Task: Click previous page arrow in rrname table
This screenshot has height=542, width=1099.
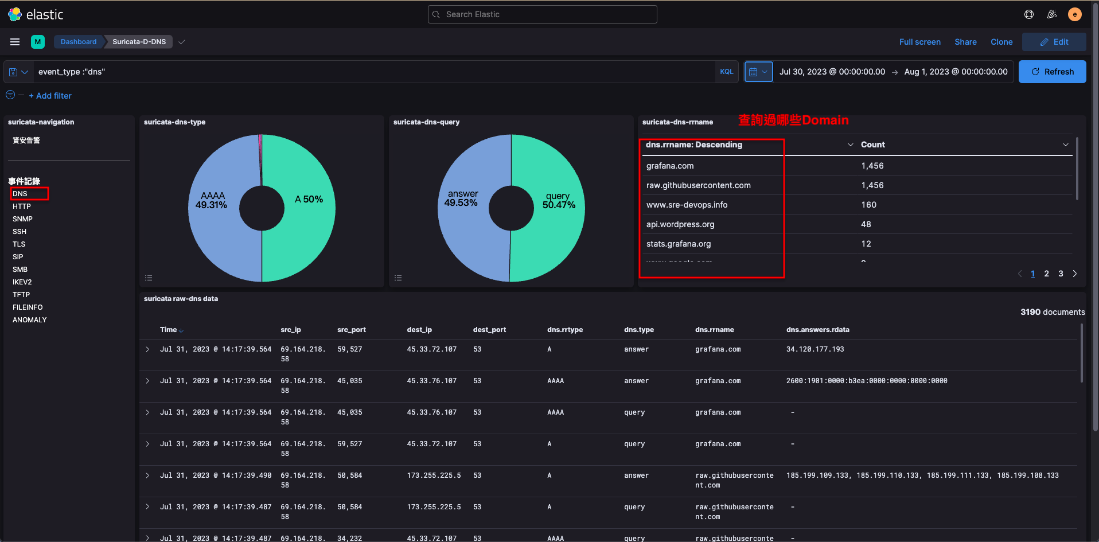Action: (1020, 274)
